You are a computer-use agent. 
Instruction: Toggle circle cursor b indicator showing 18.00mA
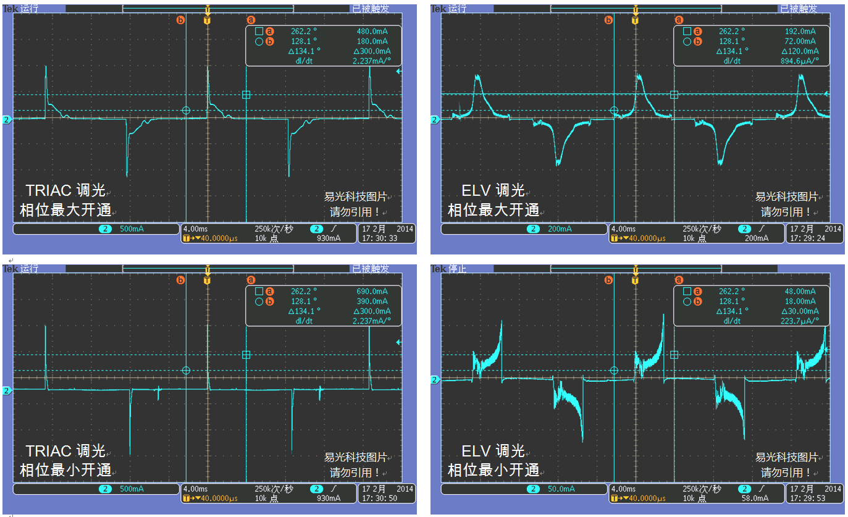[687, 301]
